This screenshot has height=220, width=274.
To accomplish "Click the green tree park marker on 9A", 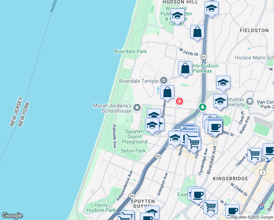I will tap(203, 107).
